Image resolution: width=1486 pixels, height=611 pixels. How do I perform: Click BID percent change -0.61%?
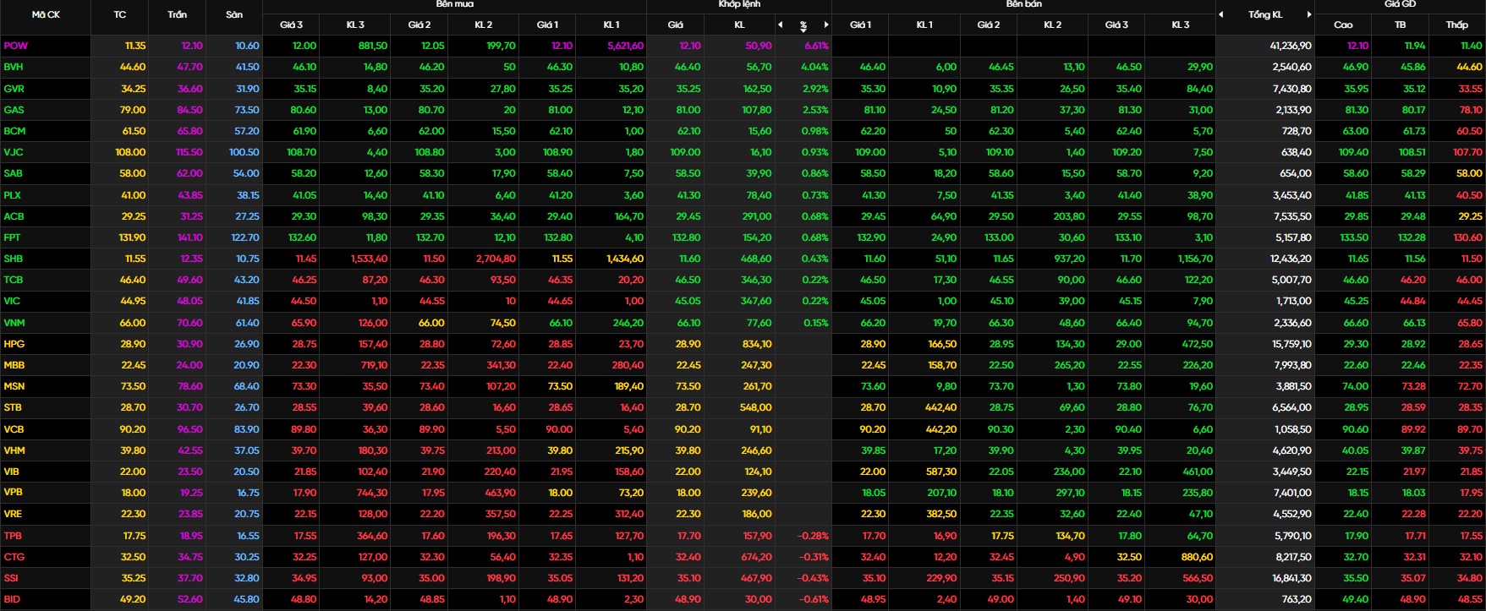[814, 599]
